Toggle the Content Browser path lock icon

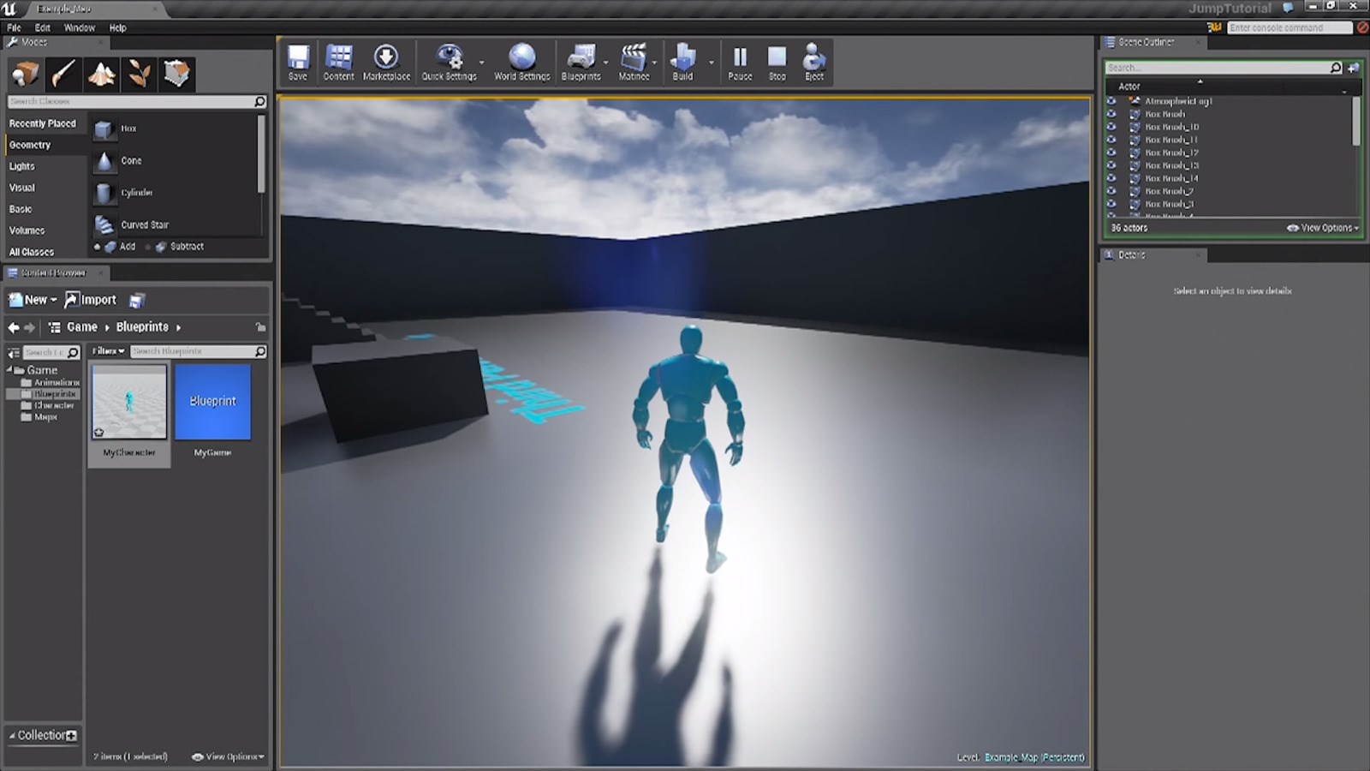point(260,327)
